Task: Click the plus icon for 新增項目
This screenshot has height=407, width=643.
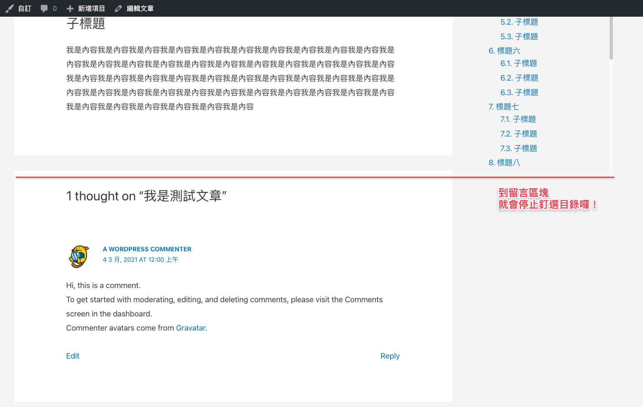Action: (x=70, y=8)
